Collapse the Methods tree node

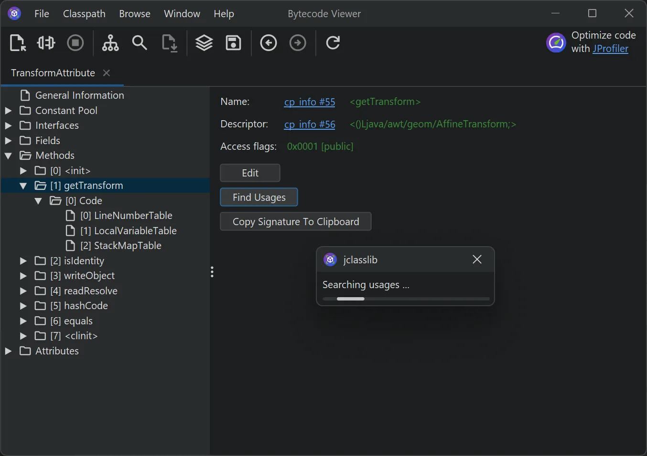8,155
